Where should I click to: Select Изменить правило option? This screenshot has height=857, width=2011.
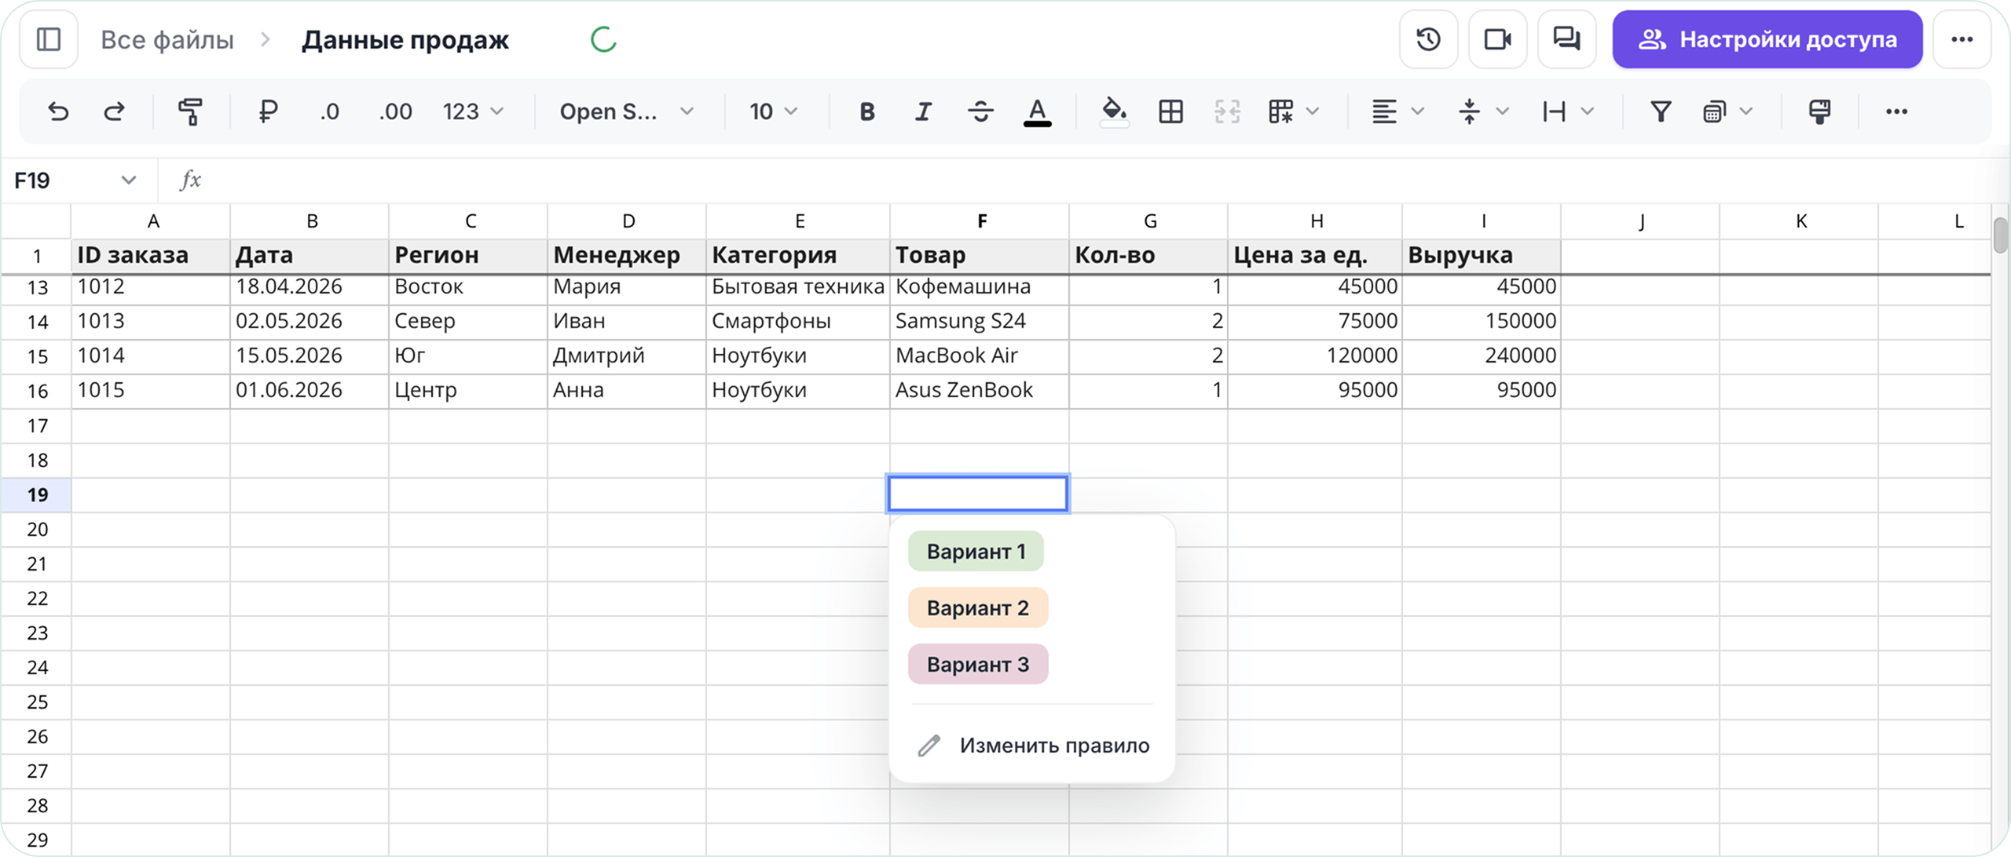(1033, 746)
